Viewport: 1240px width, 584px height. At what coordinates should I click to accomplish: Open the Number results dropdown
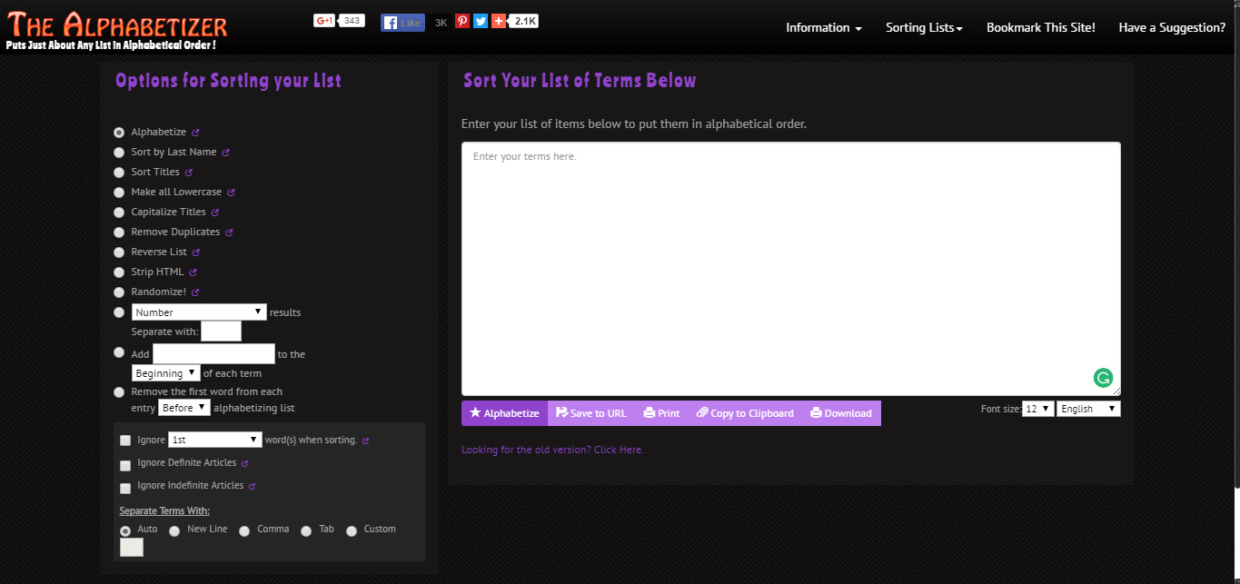pyautogui.click(x=199, y=312)
